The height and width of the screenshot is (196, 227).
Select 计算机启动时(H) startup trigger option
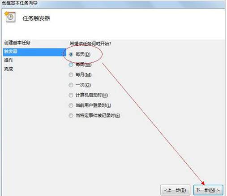point(71,95)
